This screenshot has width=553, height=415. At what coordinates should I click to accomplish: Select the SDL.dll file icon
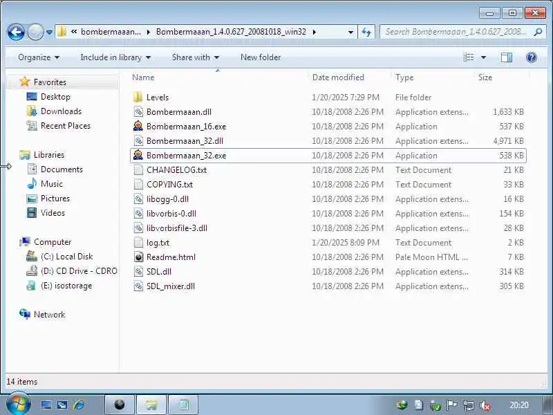pyautogui.click(x=138, y=271)
